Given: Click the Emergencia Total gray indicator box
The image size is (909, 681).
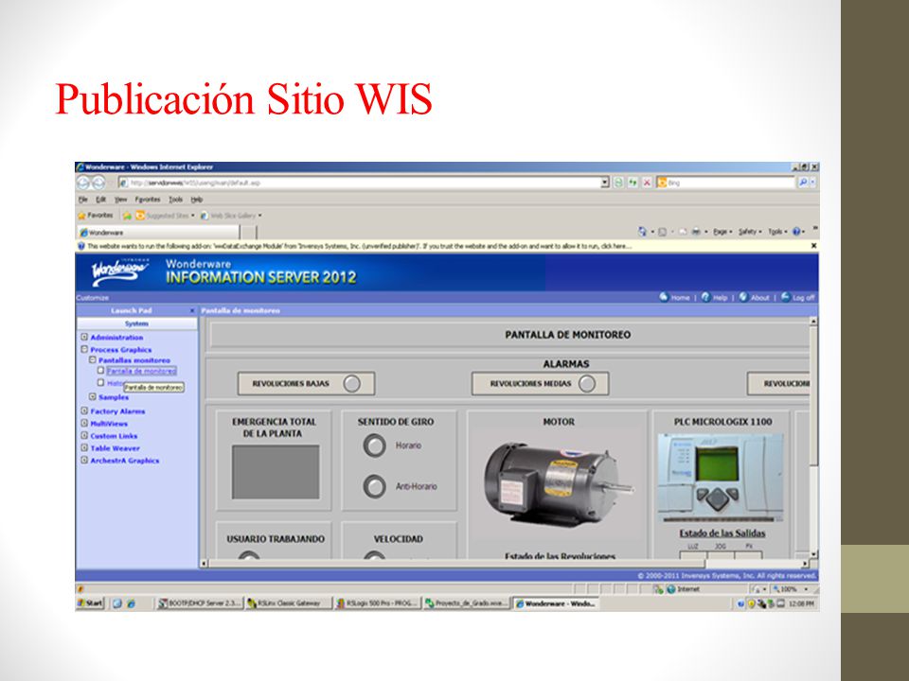Looking at the screenshot, I should (x=276, y=472).
